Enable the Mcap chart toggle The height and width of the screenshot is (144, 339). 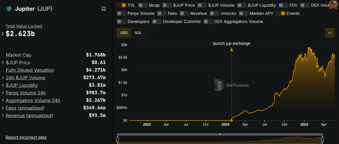pos(142,5)
